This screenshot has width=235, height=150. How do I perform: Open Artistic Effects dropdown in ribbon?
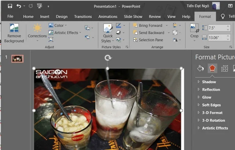coord(66,33)
